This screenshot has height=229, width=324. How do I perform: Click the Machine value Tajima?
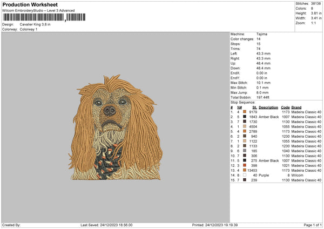[262, 34]
